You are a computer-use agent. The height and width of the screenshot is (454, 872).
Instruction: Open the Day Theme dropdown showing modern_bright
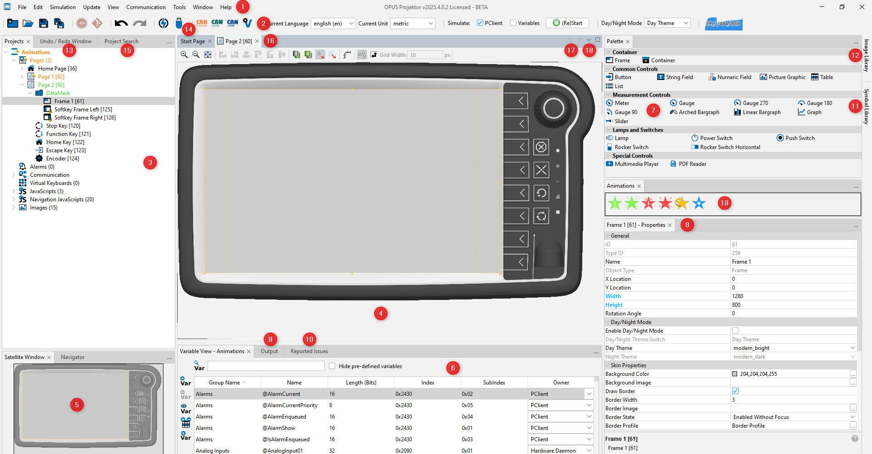coord(852,348)
